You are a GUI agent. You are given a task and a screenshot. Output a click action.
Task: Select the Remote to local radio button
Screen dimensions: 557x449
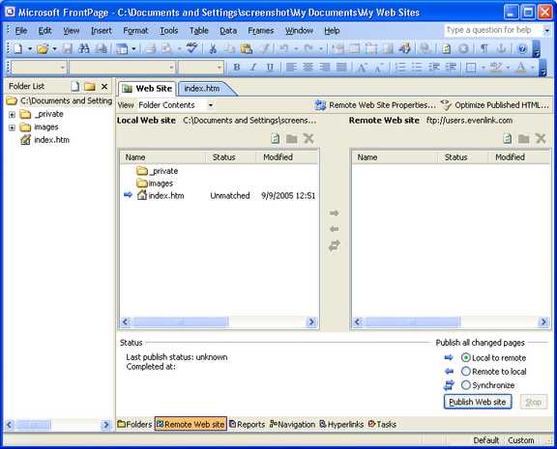pyautogui.click(x=466, y=372)
